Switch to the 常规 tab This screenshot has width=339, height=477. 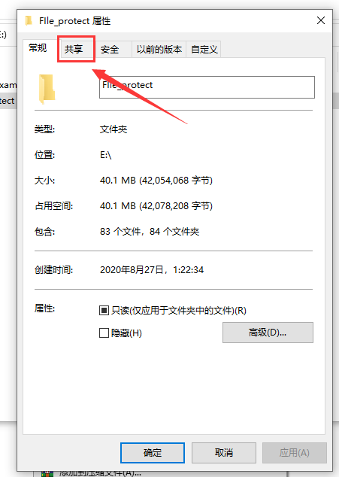pyautogui.click(x=38, y=47)
